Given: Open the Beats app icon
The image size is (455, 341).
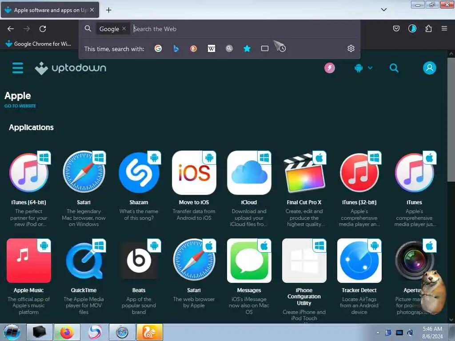Looking at the screenshot, I should pyautogui.click(x=139, y=261).
